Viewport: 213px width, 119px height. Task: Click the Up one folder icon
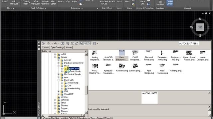tap(62, 43)
